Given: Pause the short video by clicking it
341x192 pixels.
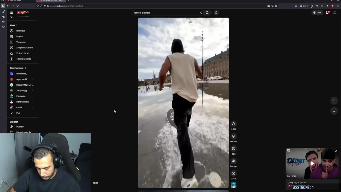Looking at the screenshot, I should (x=183, y=103).
